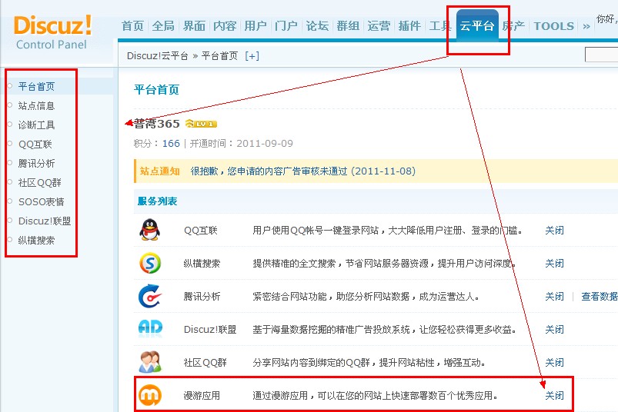
Task: Click the 开通时间 2011-09-09 text
Action: pyautogui.click(x=241, y=143)
